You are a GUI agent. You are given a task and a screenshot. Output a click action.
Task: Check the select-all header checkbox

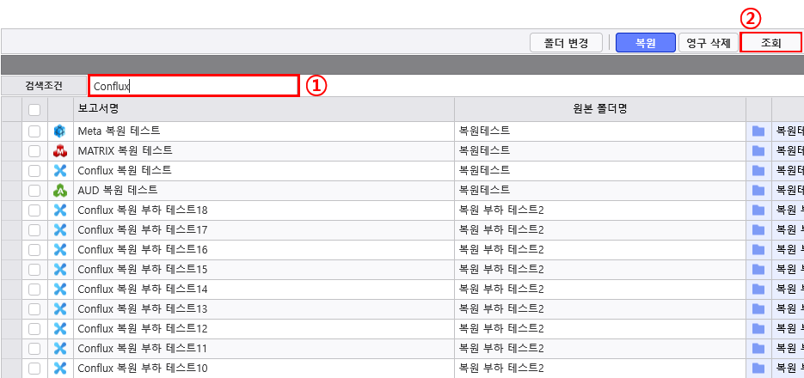pos(34,110)
